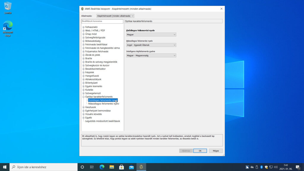Click the OneDrive cloud tray icon

(x=252, y=167)
